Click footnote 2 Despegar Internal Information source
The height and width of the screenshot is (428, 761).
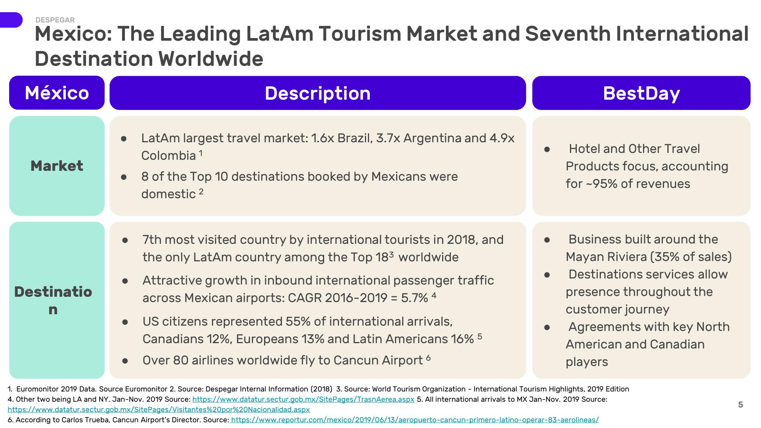tap(251, 389)
